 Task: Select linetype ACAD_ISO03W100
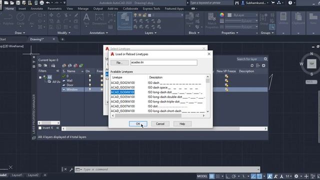(x=122, y=87)
